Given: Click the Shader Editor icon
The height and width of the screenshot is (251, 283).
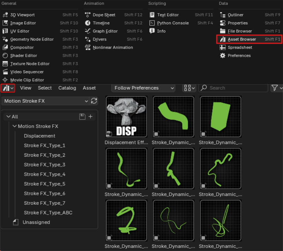Looking at the screenshot, I should click(x=5, y=55).
